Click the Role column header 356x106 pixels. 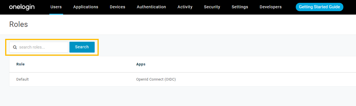click(20, 64)
